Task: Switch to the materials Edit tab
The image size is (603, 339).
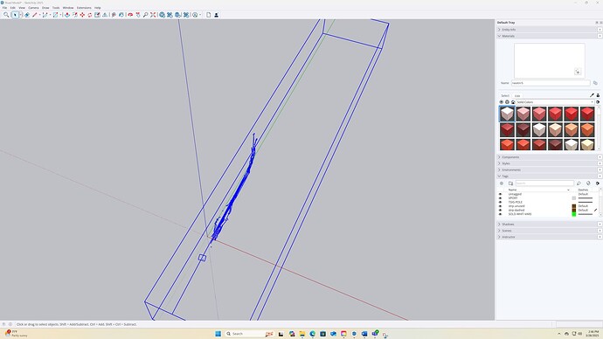Action: (517, 96)
